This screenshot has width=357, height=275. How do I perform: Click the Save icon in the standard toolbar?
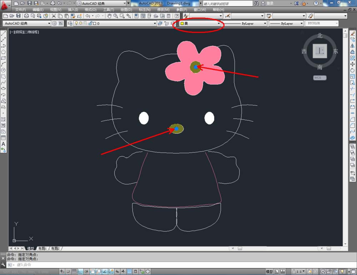(x=18, y=16)
